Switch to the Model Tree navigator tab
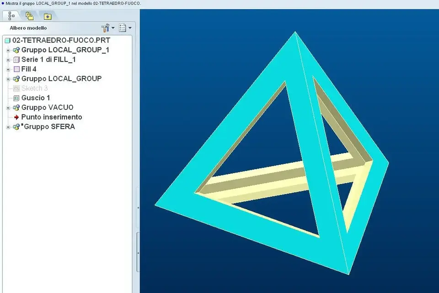 pyautogui.click(x=11, y=16)
